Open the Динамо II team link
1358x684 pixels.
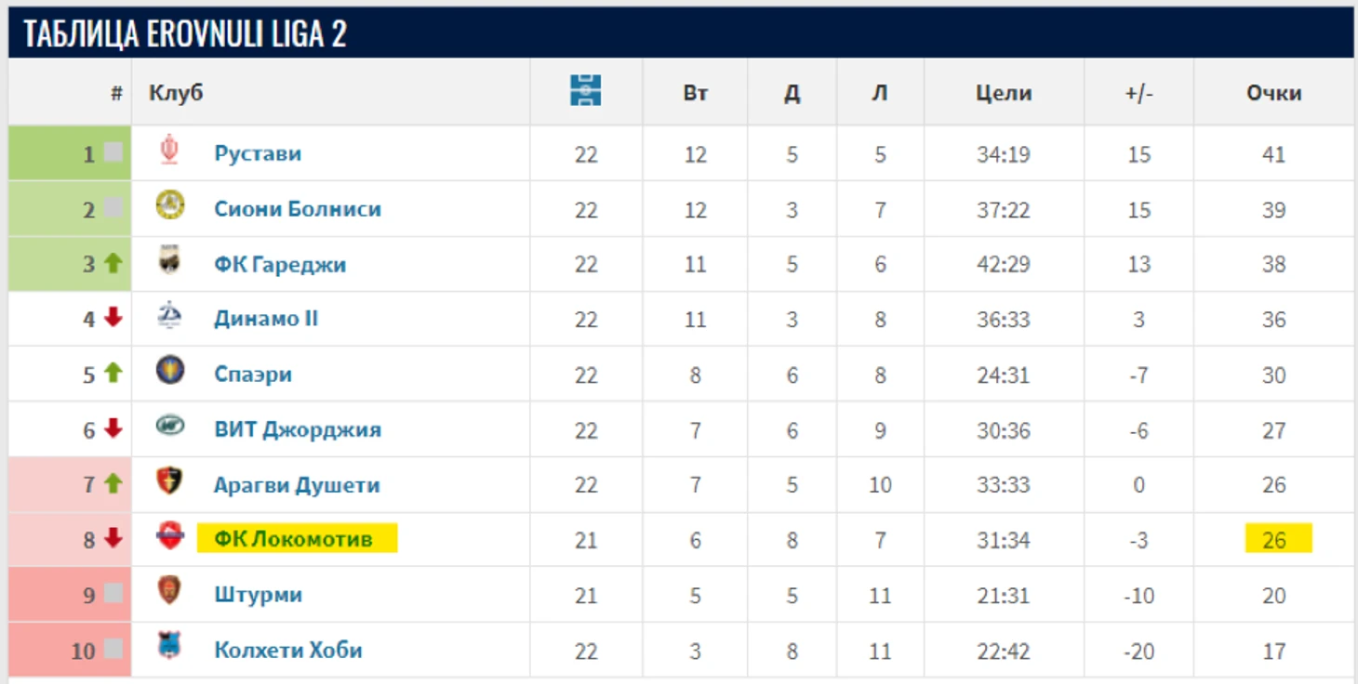266,319
